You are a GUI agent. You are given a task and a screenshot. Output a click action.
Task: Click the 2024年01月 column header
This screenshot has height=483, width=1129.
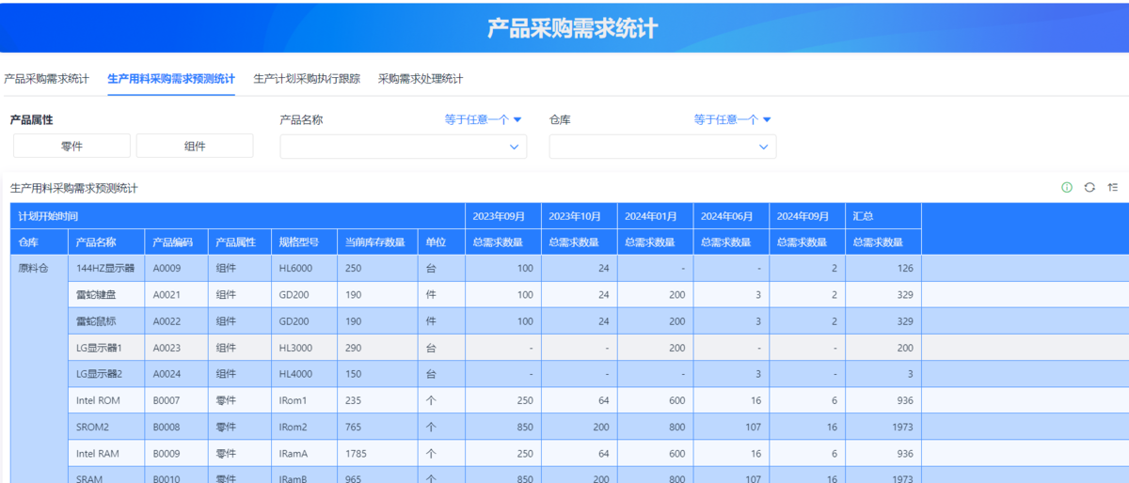651,216
